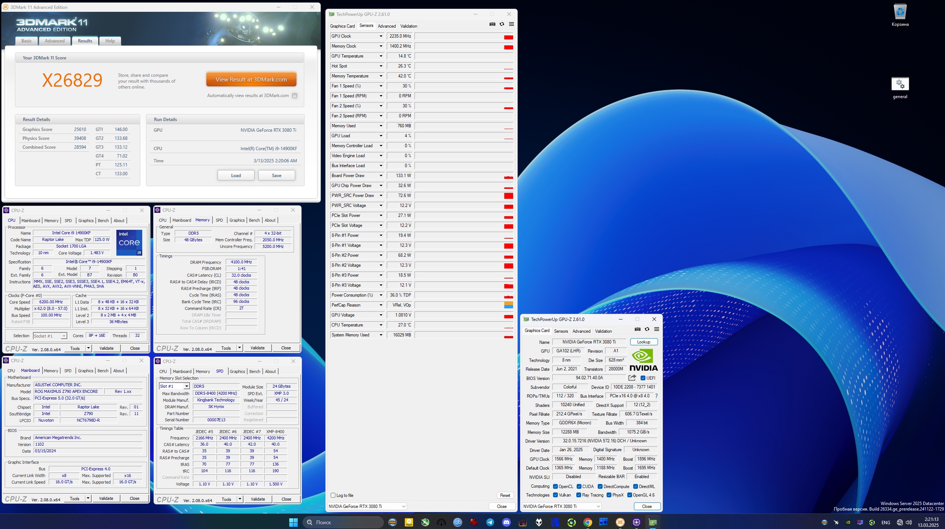The image size is (945, 529).
Task: Click the PerfCap Reason color graph
Action: pos(464,305)
